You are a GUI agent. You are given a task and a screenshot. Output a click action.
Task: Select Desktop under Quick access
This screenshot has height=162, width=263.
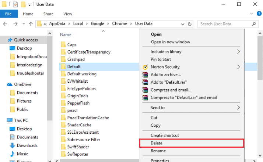coord(24,48)
